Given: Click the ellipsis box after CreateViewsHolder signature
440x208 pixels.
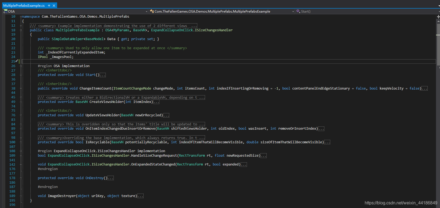Looking at the screenshot, I should 156,102.
